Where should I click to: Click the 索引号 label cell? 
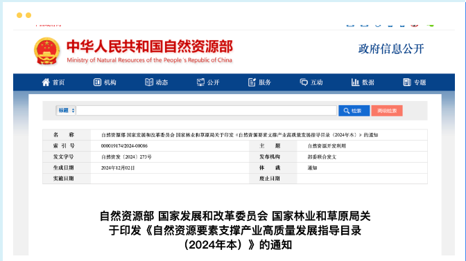pyautogui.click(x=67, y=145)
